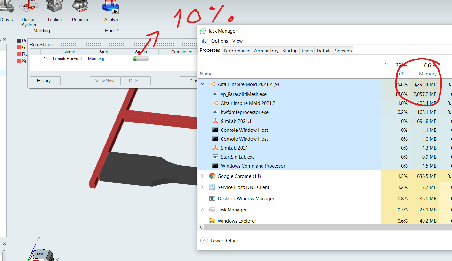Switch to the Performance tab

pos(237,51)
